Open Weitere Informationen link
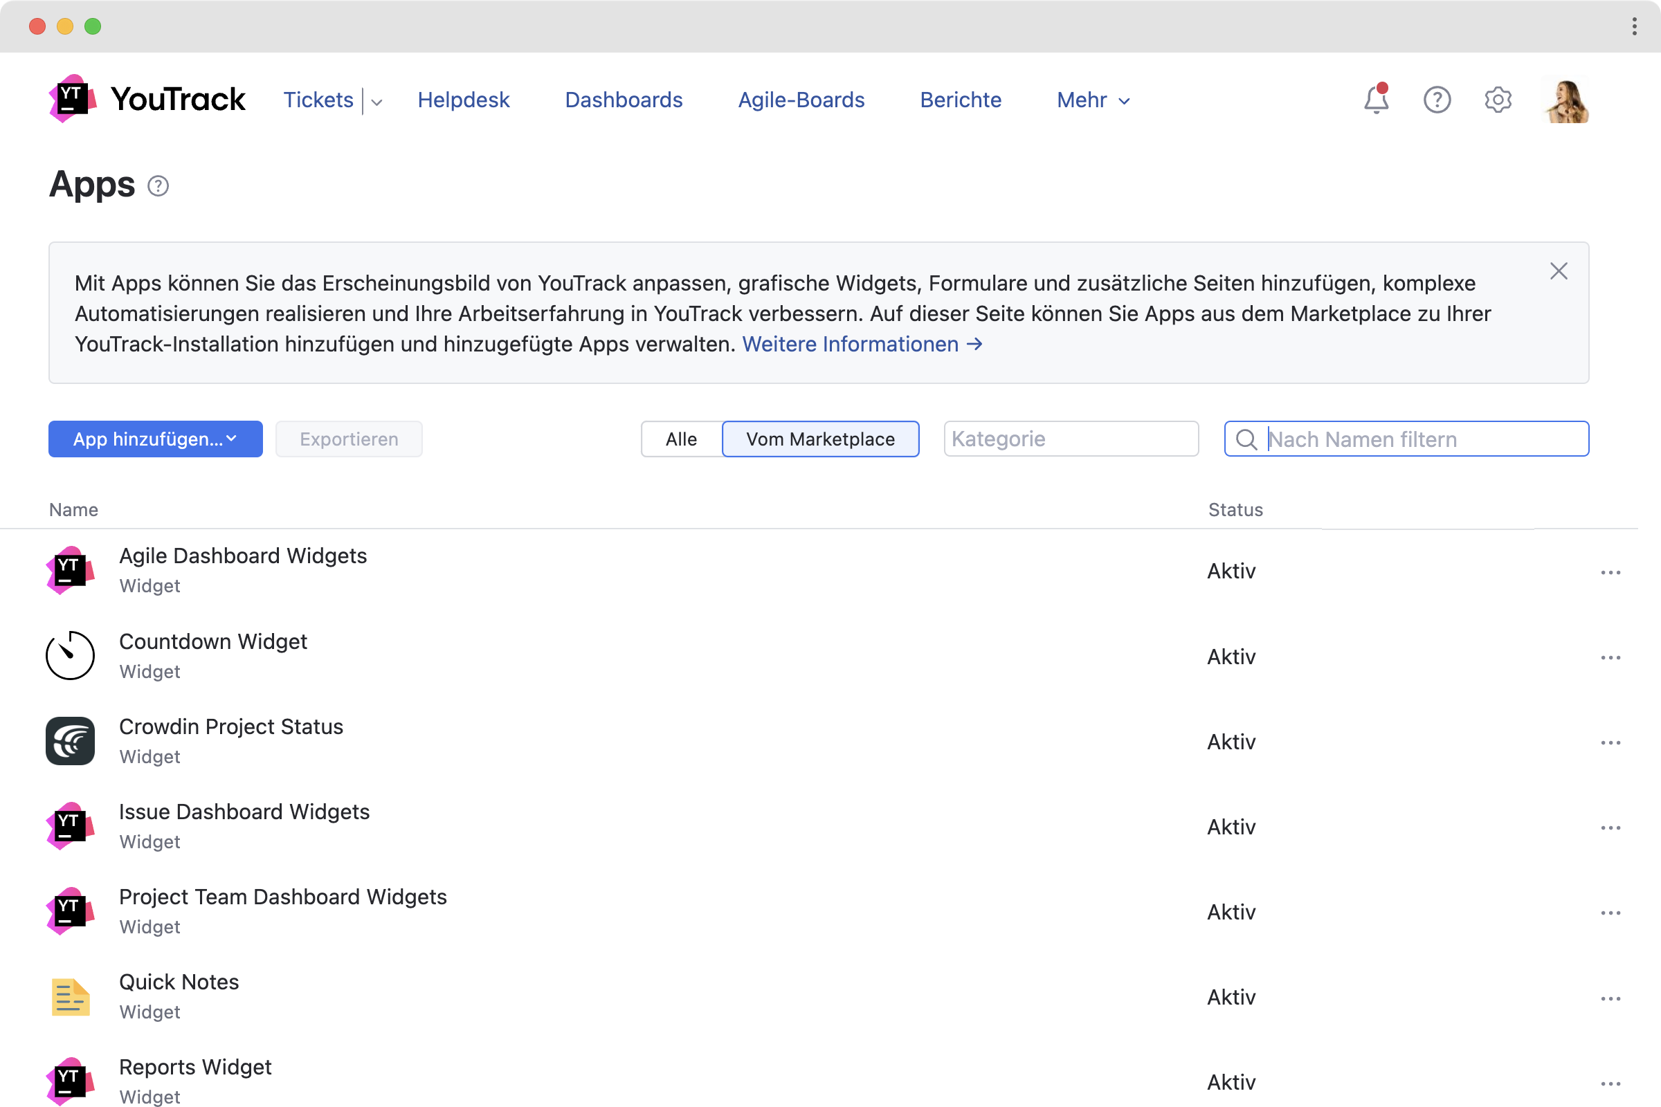 tap(862, 344)
